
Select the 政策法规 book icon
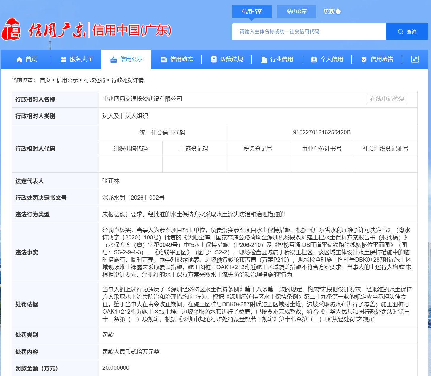pyautogui.click(x=214, y=59)
